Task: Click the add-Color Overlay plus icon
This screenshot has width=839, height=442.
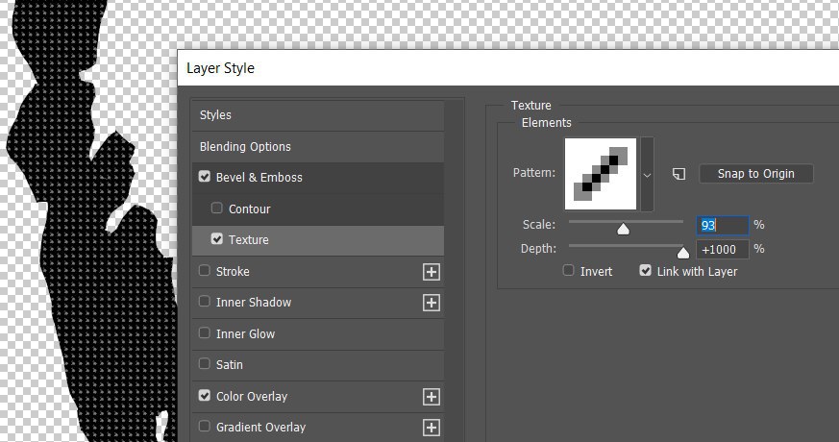Action: [x=432, y=397]
